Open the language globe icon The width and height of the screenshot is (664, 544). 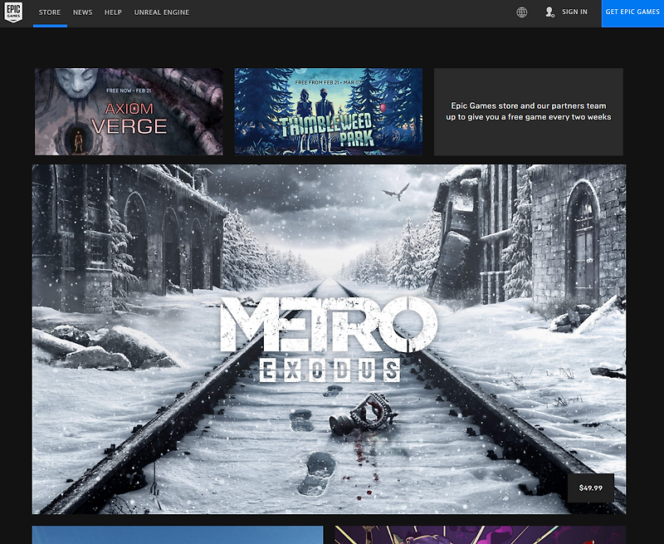click(522, 12)
